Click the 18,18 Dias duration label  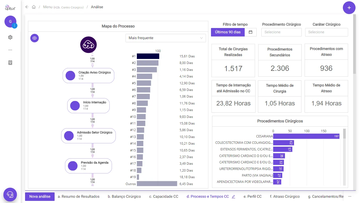(187, 177)
